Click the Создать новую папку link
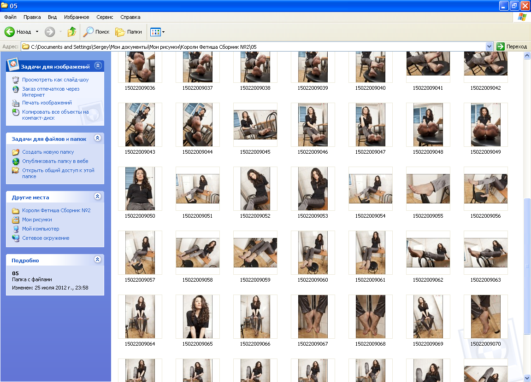This screenshot has width=531, height=382. pyautogui.click(x=48, y=152)
